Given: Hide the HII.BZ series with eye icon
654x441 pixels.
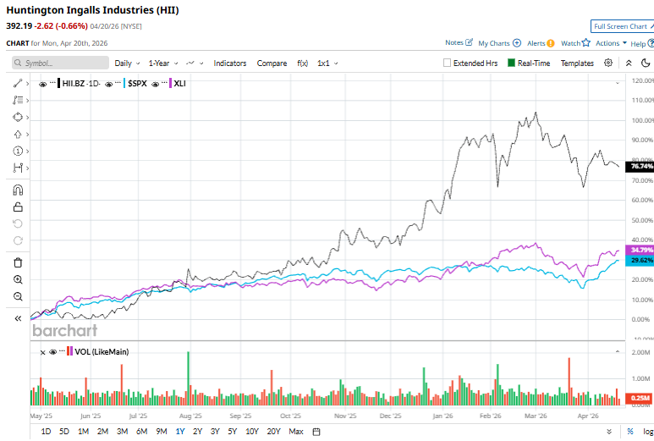Looking at the screenshot, I should coord(42,85).
